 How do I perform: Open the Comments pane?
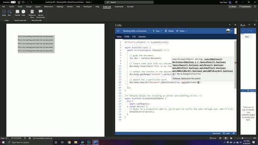[x=245, y=7]
